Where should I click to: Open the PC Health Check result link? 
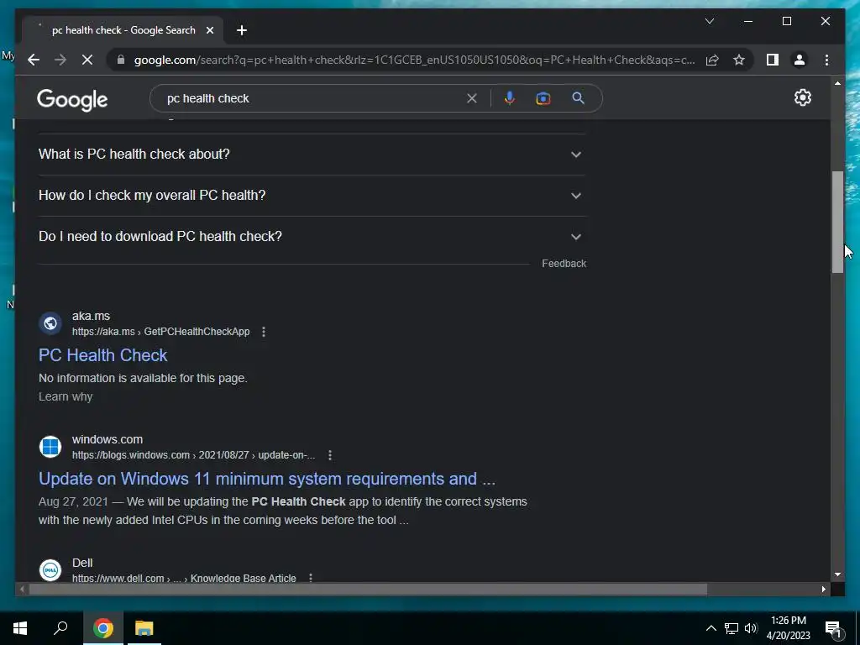point(102,355)
